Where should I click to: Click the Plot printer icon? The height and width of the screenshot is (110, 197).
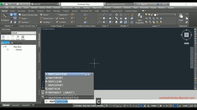point(18,4)
